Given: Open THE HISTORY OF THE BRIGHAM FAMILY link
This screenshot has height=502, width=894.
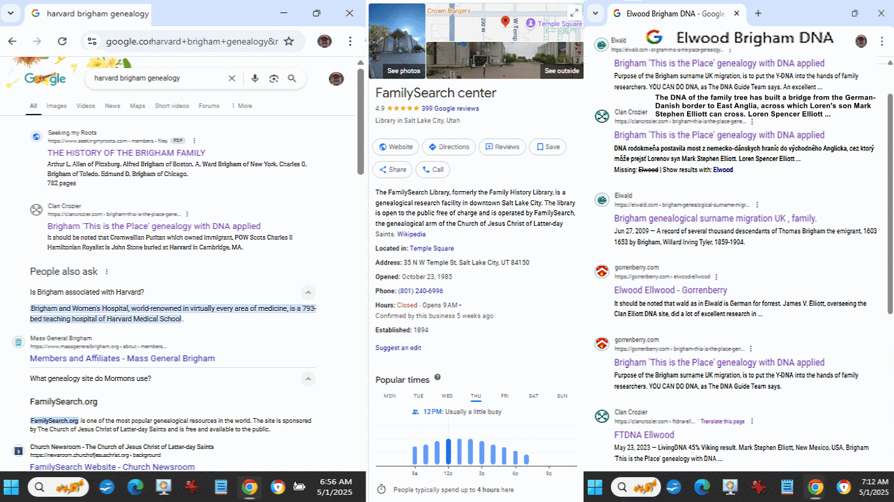Looking at the screenshot, I should (126, 153).
